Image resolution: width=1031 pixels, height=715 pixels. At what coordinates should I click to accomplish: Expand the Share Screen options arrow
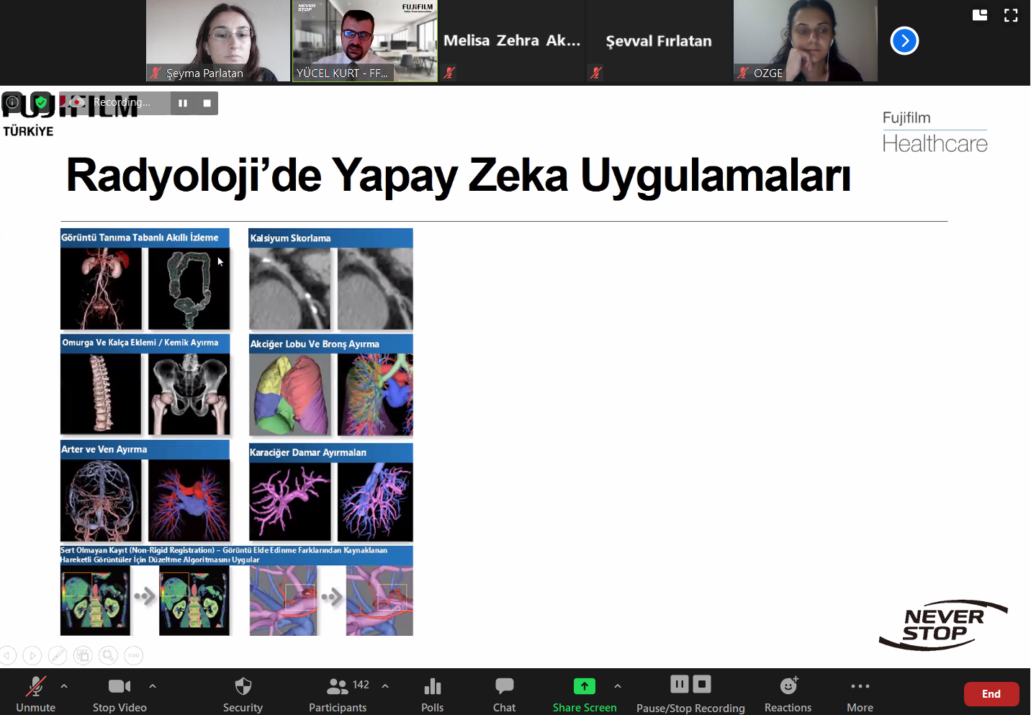(618, 686)
